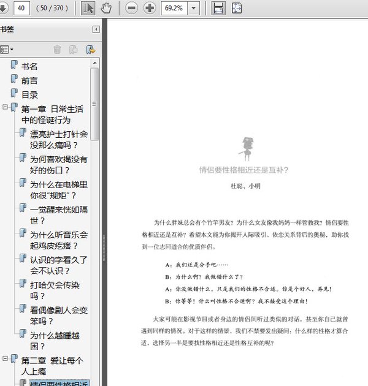
Task: Click the panel splitter grip handle
Action: pos(104,248)
